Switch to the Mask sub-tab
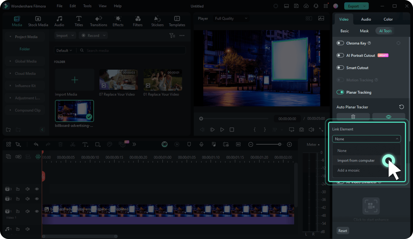The image size is (413, 239). point(364,31)
